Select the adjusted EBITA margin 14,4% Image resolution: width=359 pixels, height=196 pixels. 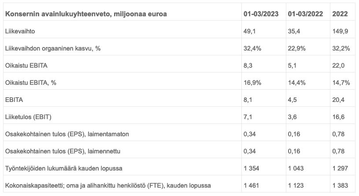pyautogui.click(x=296, y=83)
